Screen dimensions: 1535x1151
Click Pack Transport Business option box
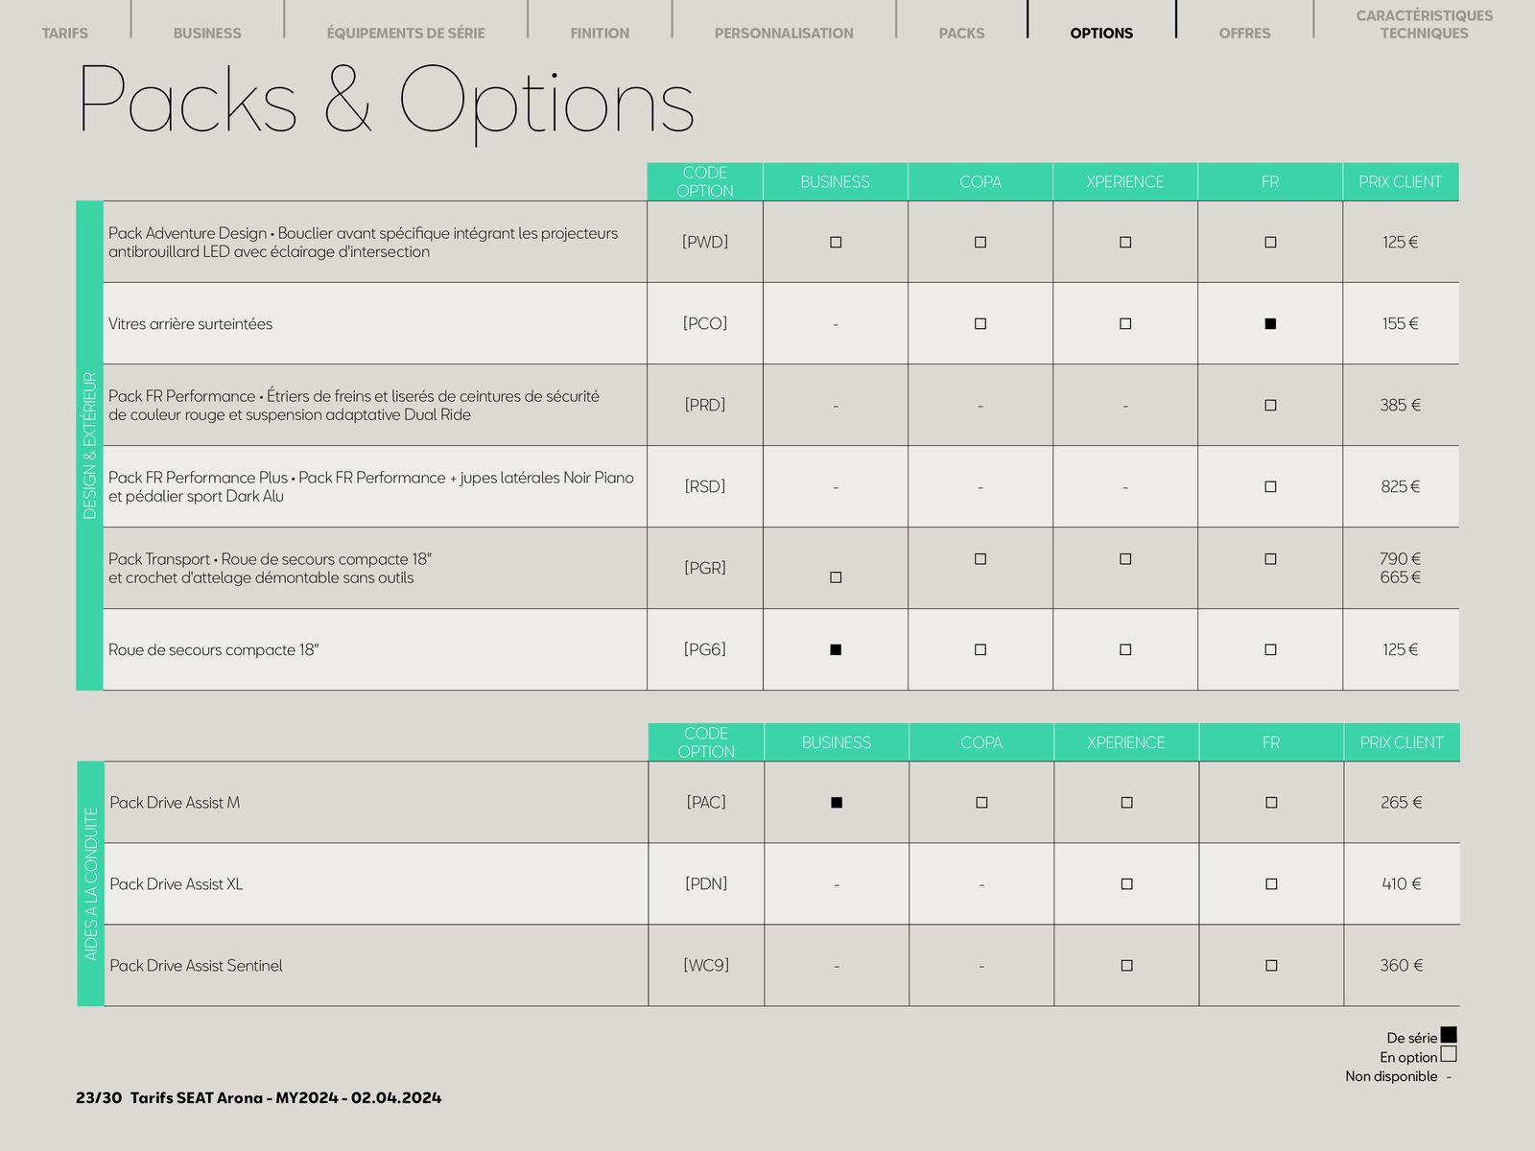click(x=836, y=577)
